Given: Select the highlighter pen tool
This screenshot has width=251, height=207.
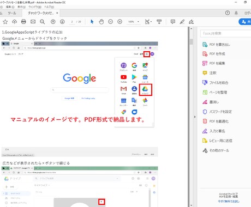Looking at the screenshot, I should (x=182, y=22).
